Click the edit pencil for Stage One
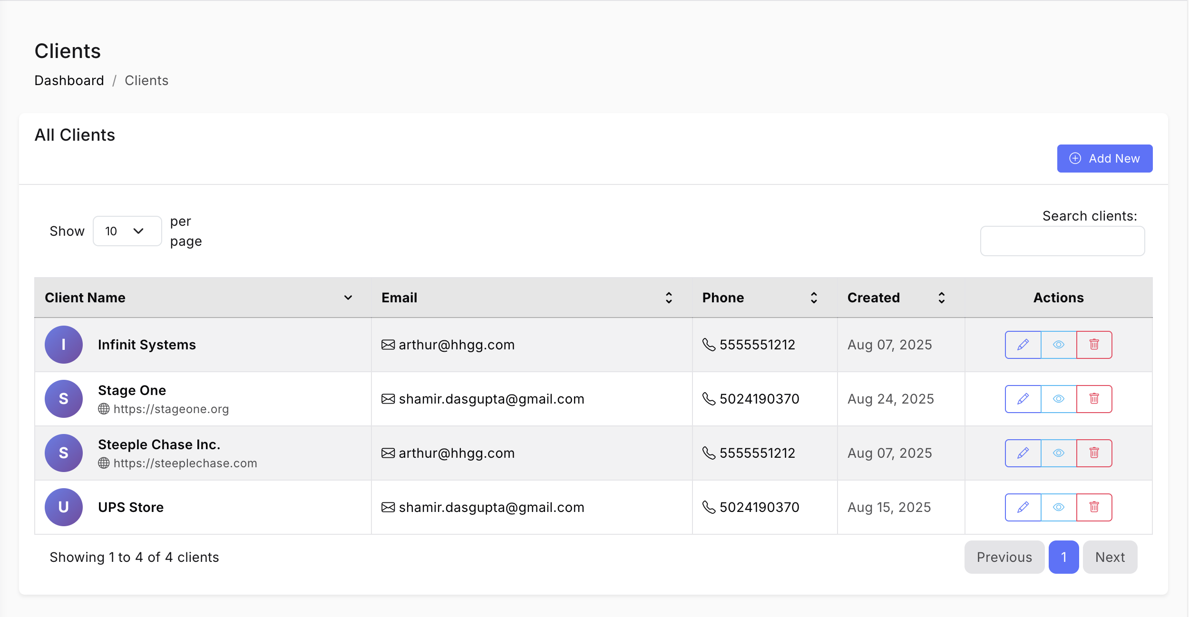Image resolution: width=1189 pixels, height=617 pixels. (x=1023, y=399)
